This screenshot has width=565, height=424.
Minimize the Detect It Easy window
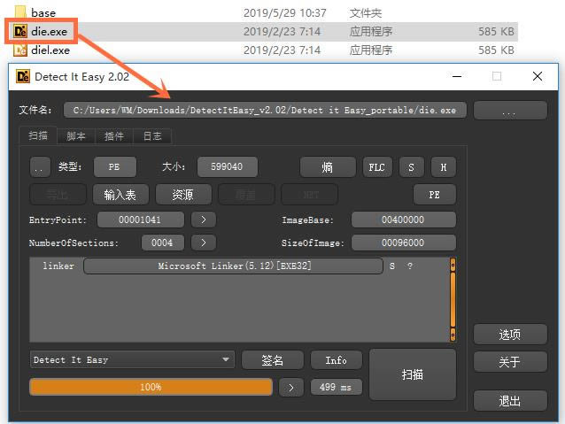coord(457,76)
